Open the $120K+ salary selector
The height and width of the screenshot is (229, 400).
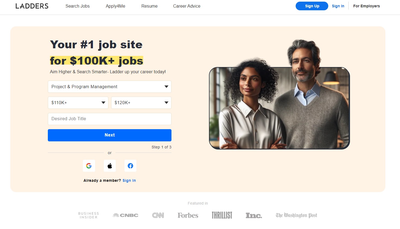[x=141, y=103]
